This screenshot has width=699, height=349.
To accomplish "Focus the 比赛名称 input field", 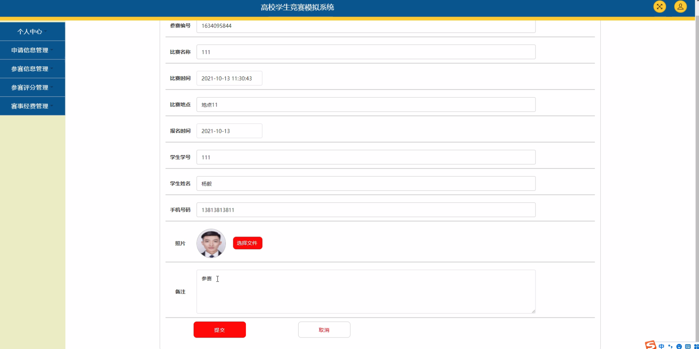I will (366, 52).
